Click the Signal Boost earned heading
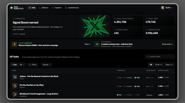This screenshot has height=103, width=185. [26, 22]
